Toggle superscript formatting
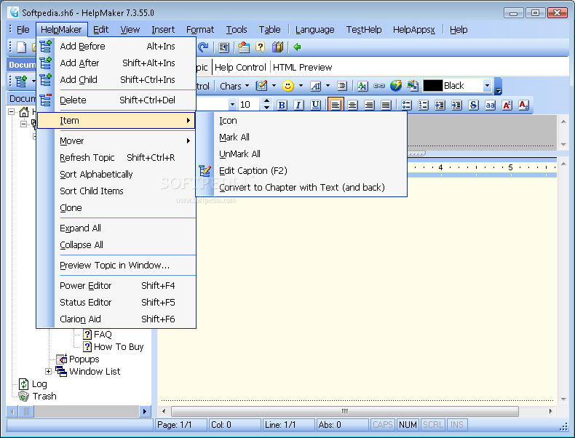This screenshot has height=438, width=575. (507, 105)
